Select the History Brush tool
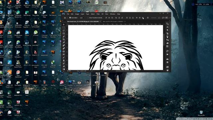 [x=64, y=63]
